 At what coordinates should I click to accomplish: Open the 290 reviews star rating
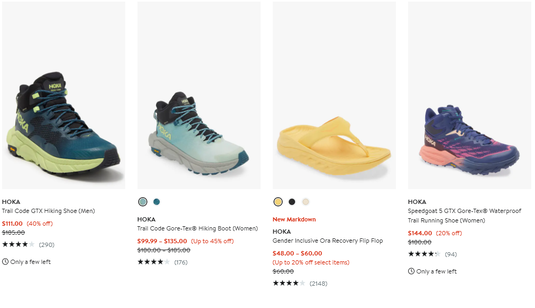pyautogui.click(x=19, y=245)
